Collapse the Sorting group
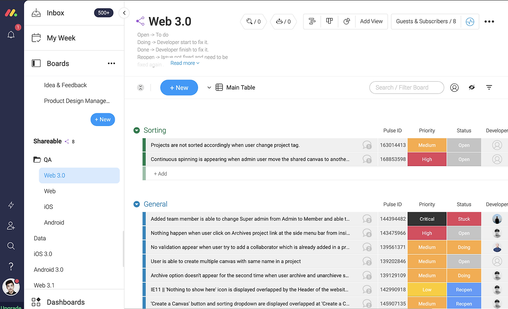 point(137,130)
